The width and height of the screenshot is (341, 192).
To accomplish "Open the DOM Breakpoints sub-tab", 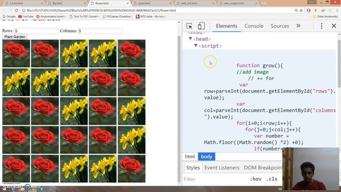I will tap(263, 167).
